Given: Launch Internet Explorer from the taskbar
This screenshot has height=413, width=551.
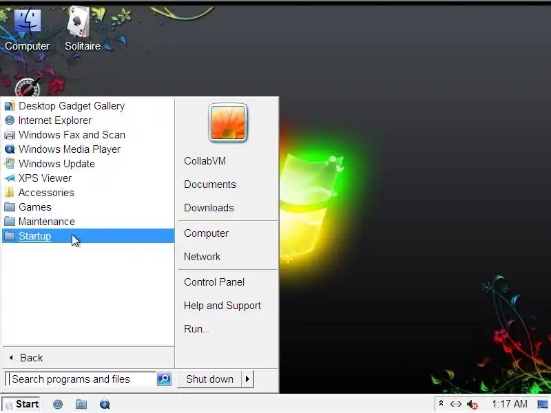Looking at the screenshot, I should click(x=58, y=404).
